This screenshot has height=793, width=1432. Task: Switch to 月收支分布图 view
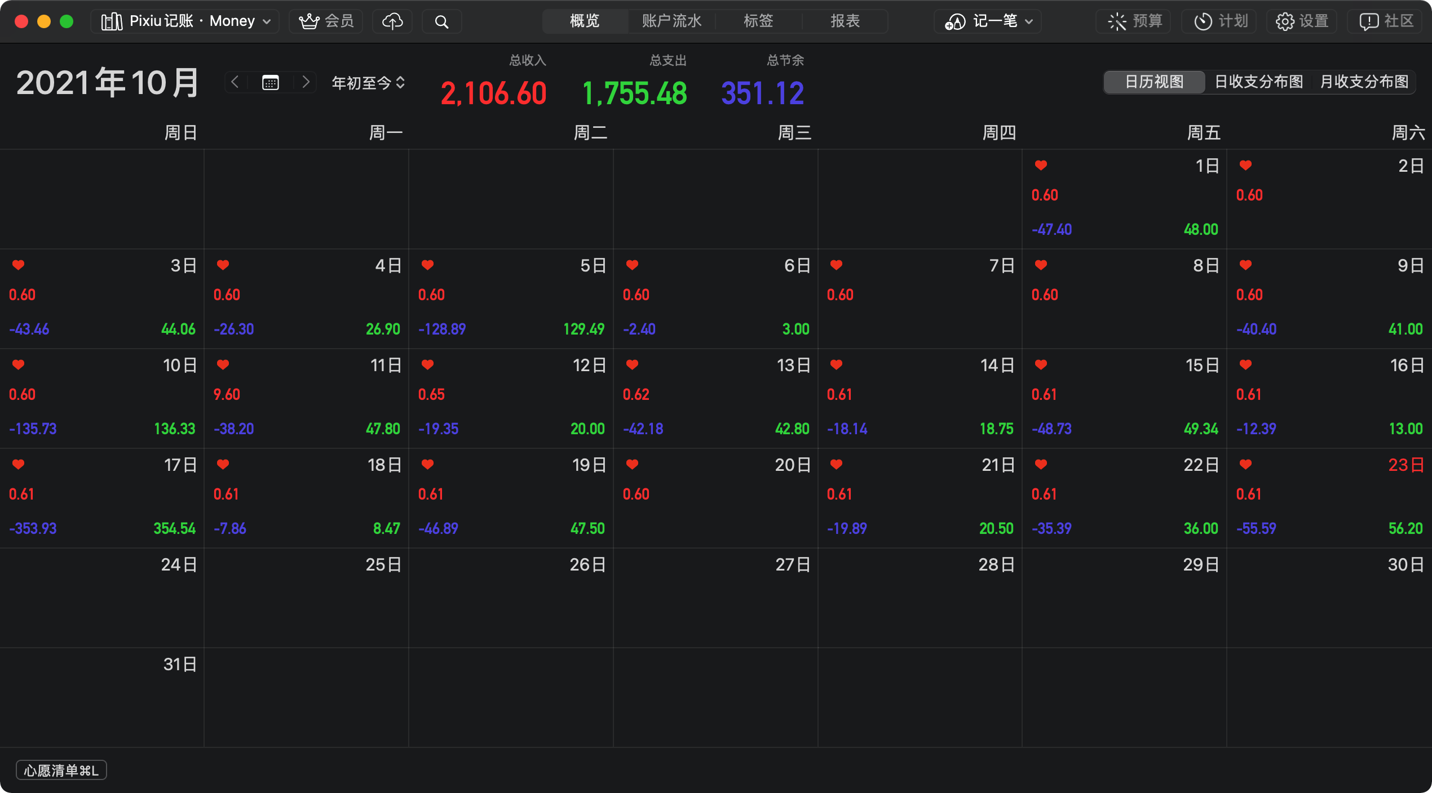[x=1364, y=82]
